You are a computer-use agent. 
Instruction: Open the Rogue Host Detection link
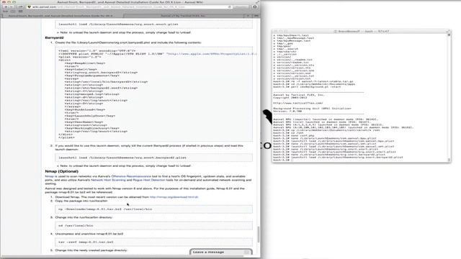(149, 180)
